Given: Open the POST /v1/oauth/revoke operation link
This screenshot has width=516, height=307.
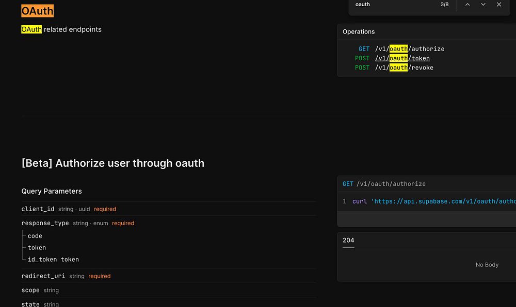Looking at the screenshot, I should coord(404,67).
